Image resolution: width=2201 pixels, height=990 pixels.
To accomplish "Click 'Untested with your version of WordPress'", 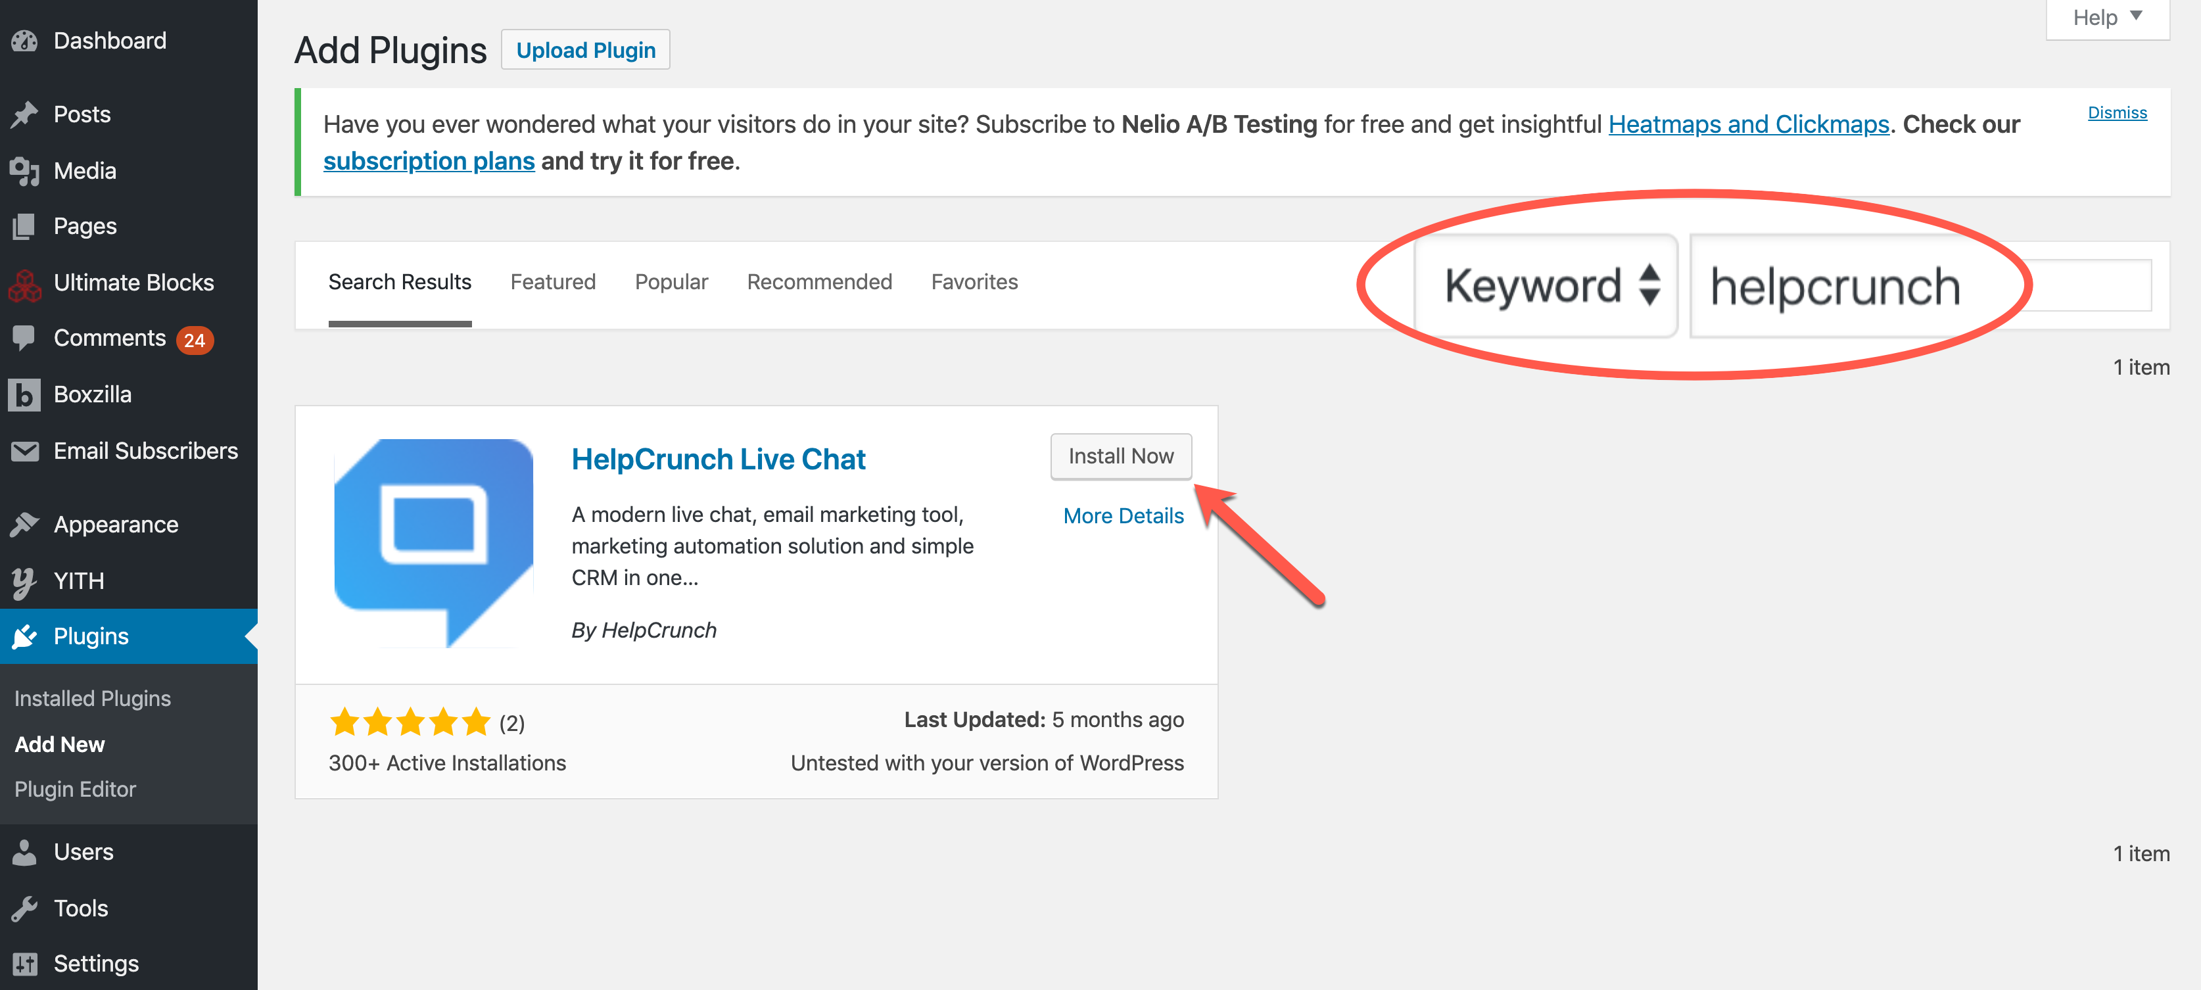I will click(987, 764).
